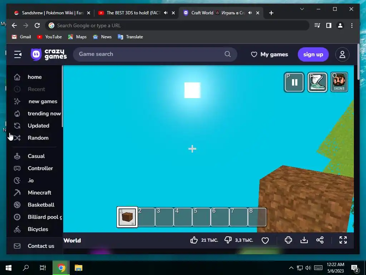Select hotbar slot 1 with dirt block
This screenshot has height=275, width=366.
pyautogui.click(x=127, y=217)
